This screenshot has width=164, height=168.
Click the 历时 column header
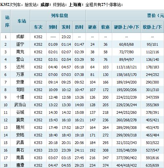[79, 27]
